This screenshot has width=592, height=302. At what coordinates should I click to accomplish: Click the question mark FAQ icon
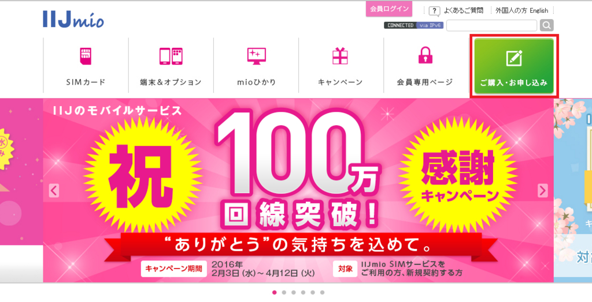(435, 11)
